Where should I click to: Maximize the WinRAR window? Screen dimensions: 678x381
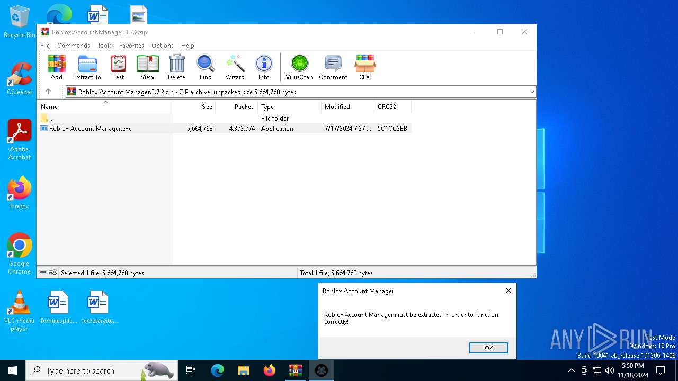pos(499,32)
